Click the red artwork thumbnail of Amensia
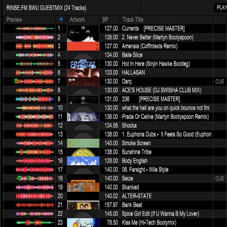227x227 pixels. coord(83,46)
